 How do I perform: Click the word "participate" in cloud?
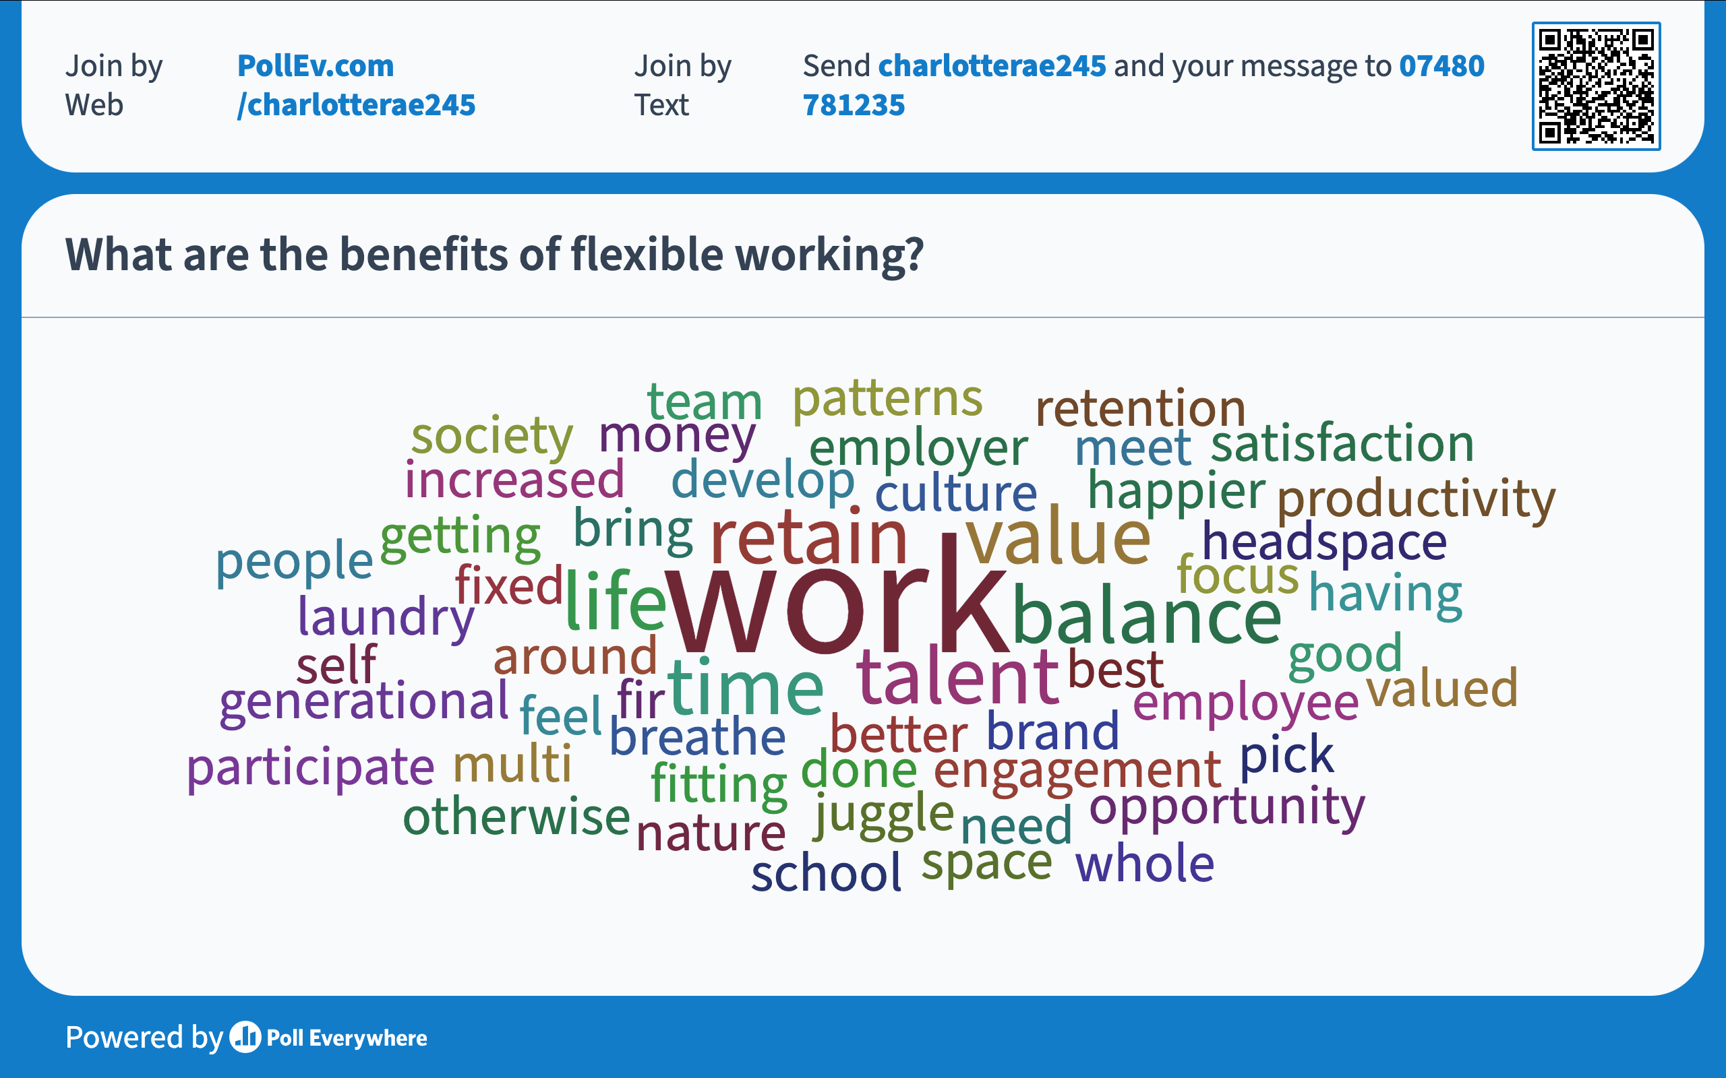[x=310, y=767]
